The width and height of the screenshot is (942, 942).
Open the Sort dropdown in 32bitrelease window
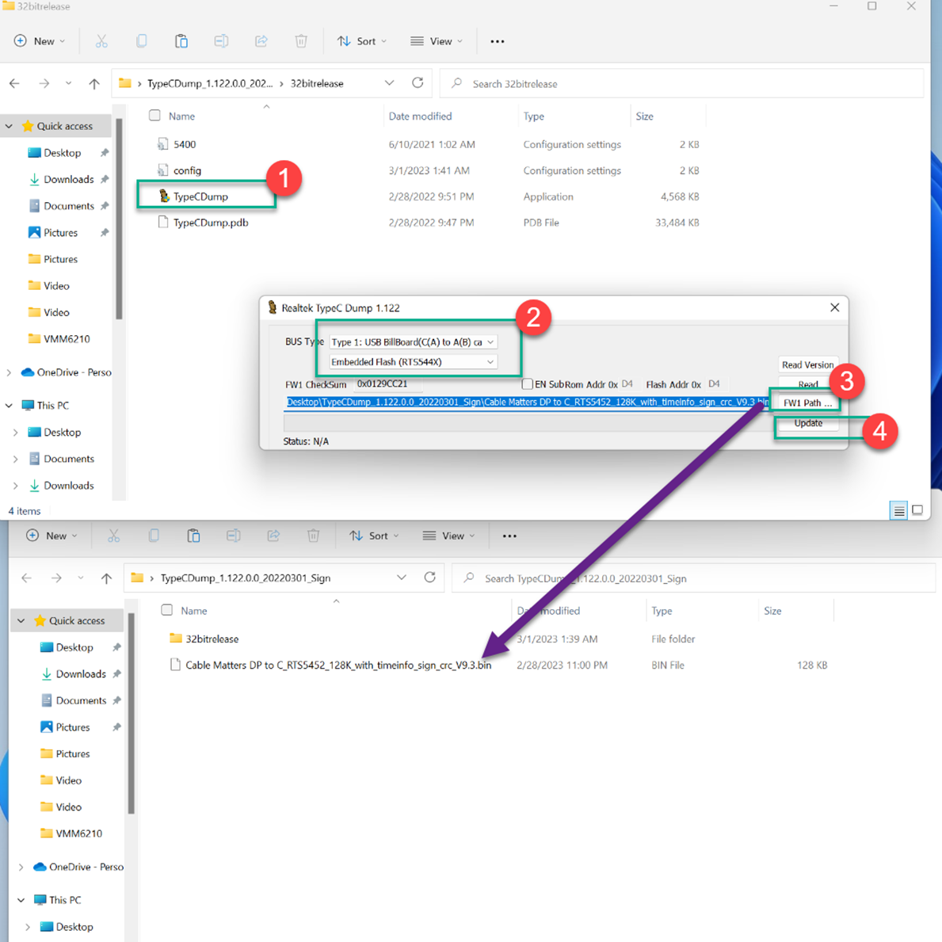(x=361, y=41)
